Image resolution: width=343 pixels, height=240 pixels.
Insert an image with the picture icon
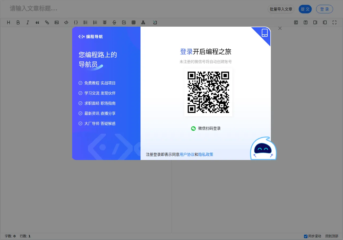pyautogui.click(x=57, y=22)
